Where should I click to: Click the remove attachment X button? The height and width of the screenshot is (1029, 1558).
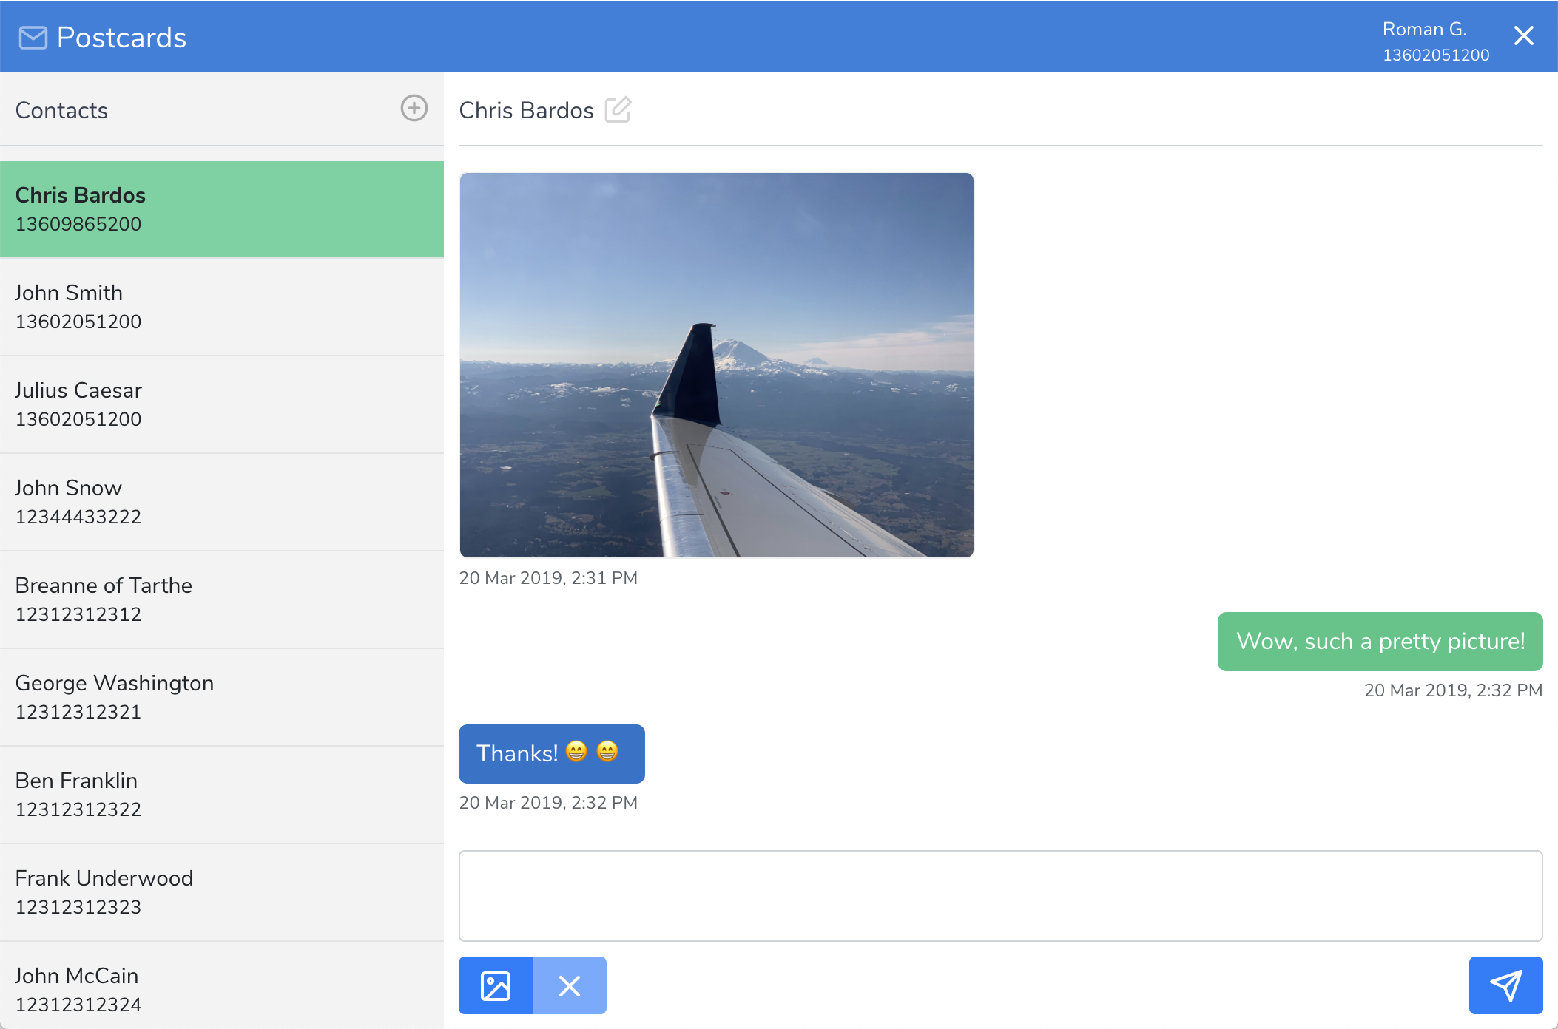570,985
